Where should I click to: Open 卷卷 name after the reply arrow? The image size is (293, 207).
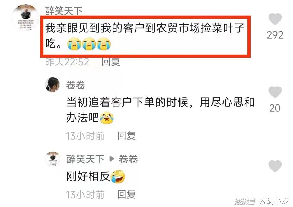[128, 159]
